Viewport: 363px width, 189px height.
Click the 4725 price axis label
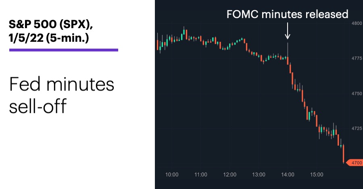coord(357,128)
